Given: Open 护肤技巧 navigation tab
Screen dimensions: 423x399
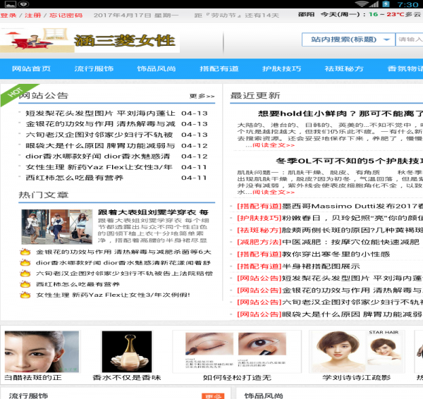Looking at the screenshot, I should click(281, 69).
